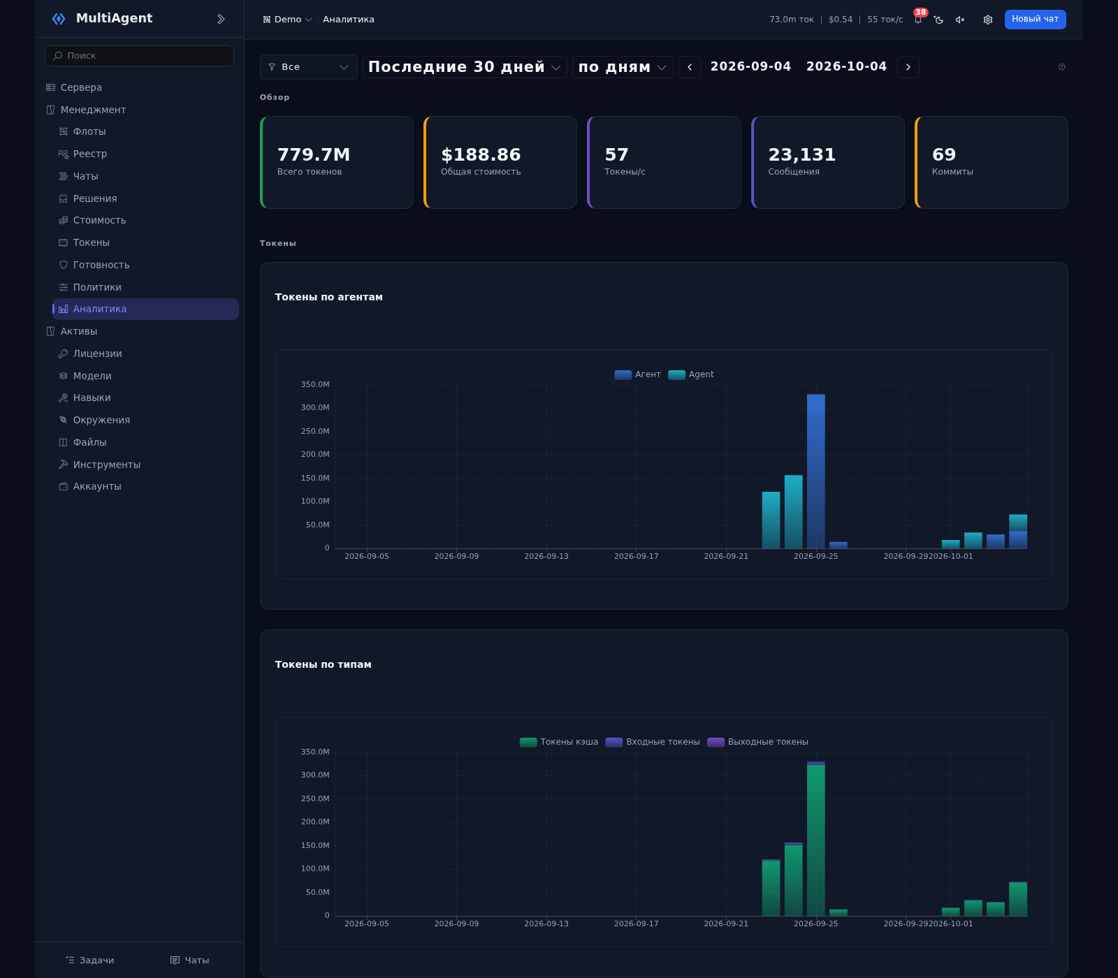Open settings with the gear icon
This screenshot has width=1118, height=978.
[988, 20]
